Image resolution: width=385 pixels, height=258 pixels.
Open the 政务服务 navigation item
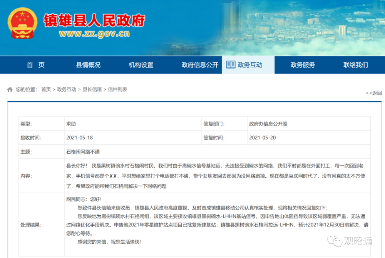coord(303,65)
